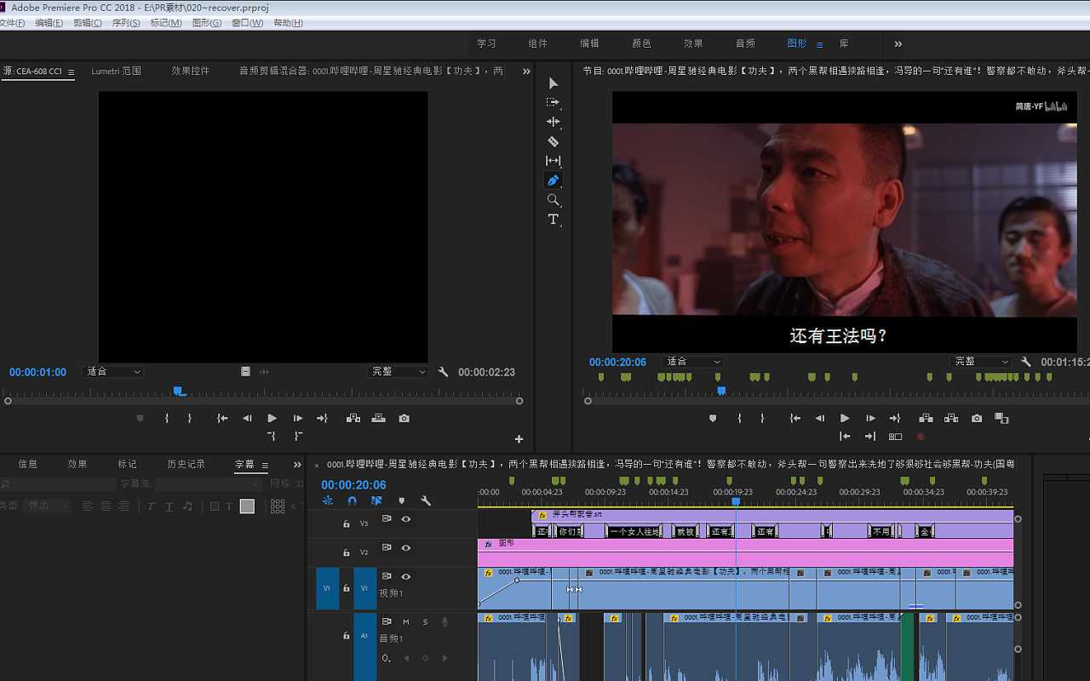
Task: Select the Selection arrow tool
Action: [554, 83]
